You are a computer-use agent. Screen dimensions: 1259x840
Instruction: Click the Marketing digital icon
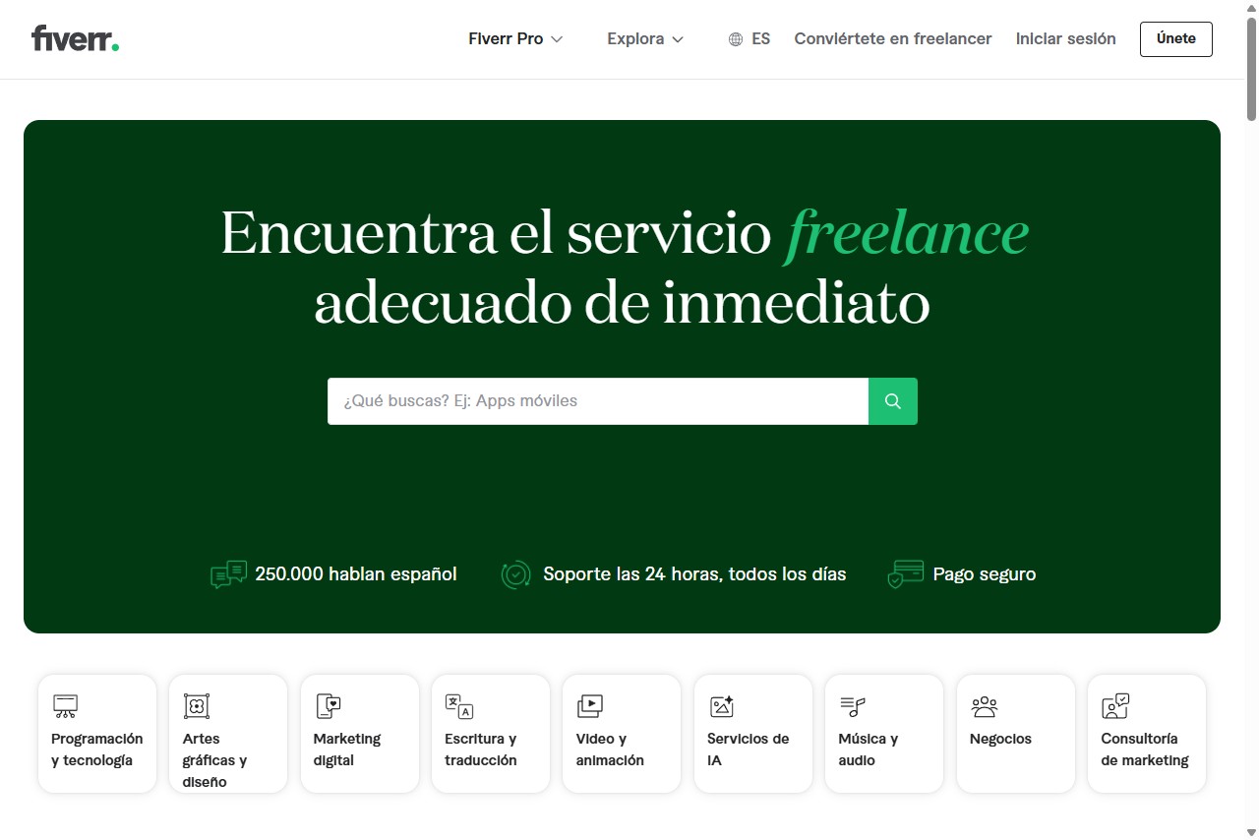point(328,706)
